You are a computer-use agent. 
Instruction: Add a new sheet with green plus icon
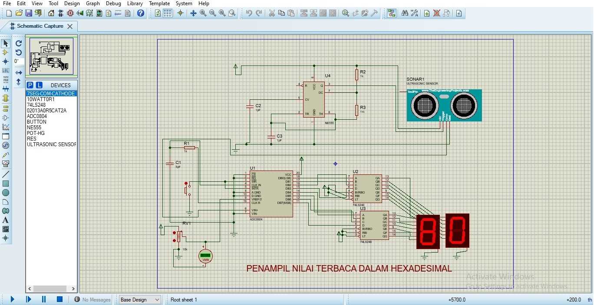(427, 13)
